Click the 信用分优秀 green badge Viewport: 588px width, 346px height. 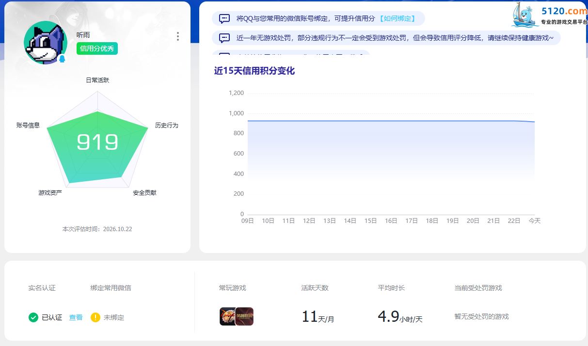97,48
